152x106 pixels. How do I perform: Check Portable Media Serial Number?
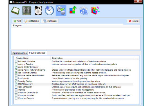(x=16, y=75)
